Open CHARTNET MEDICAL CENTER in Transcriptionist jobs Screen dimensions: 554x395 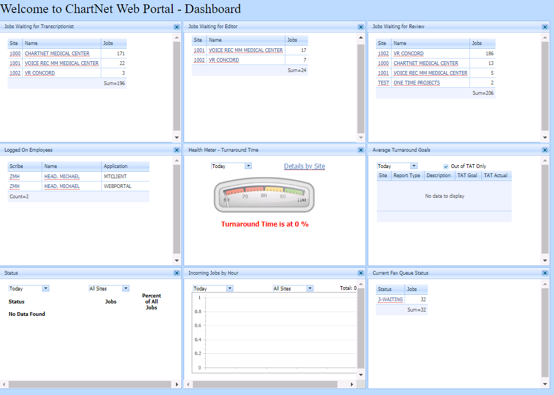click(57, 54)
